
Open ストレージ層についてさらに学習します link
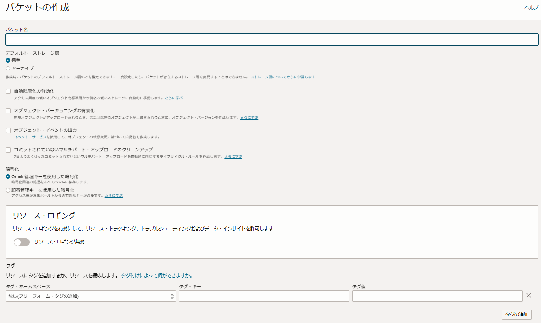283,77
